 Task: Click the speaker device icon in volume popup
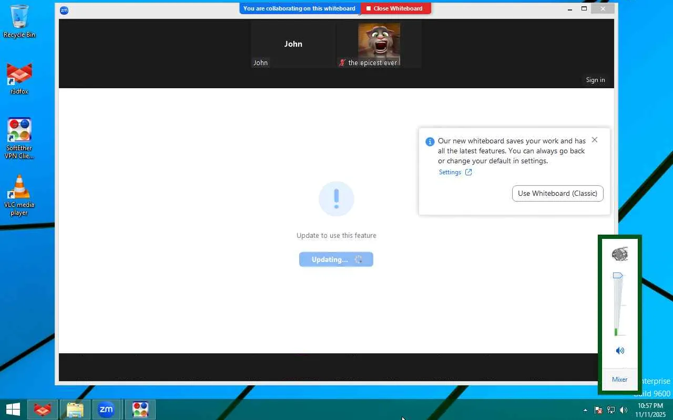[620, 255]
